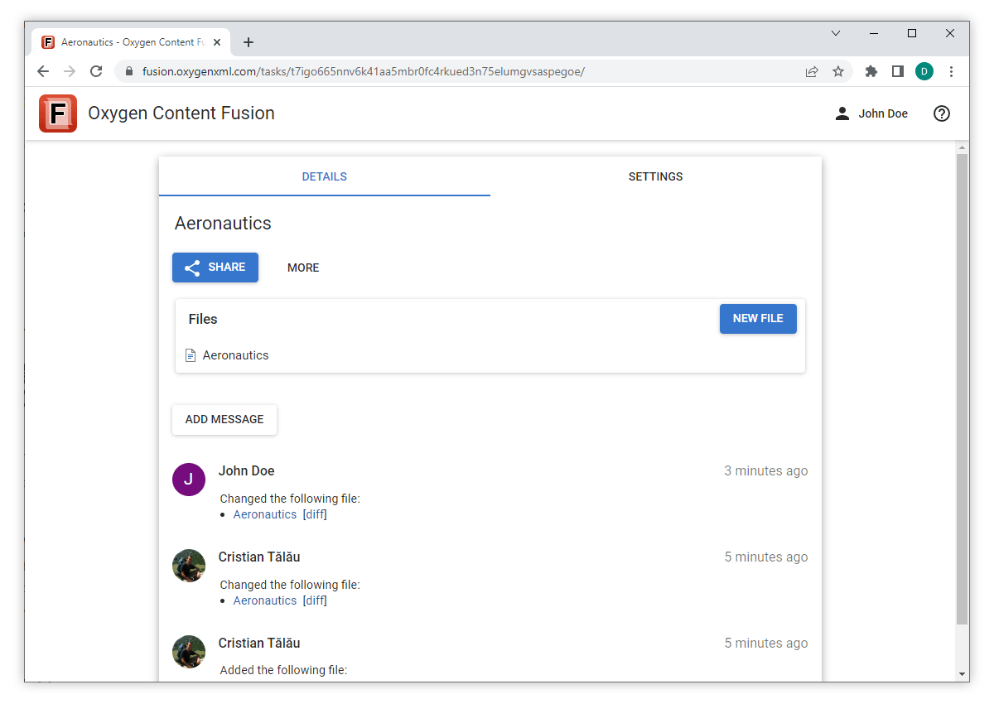Open the Chrome three-dot menu
Screen dimensions: 994x704
(x=951, y=71)
